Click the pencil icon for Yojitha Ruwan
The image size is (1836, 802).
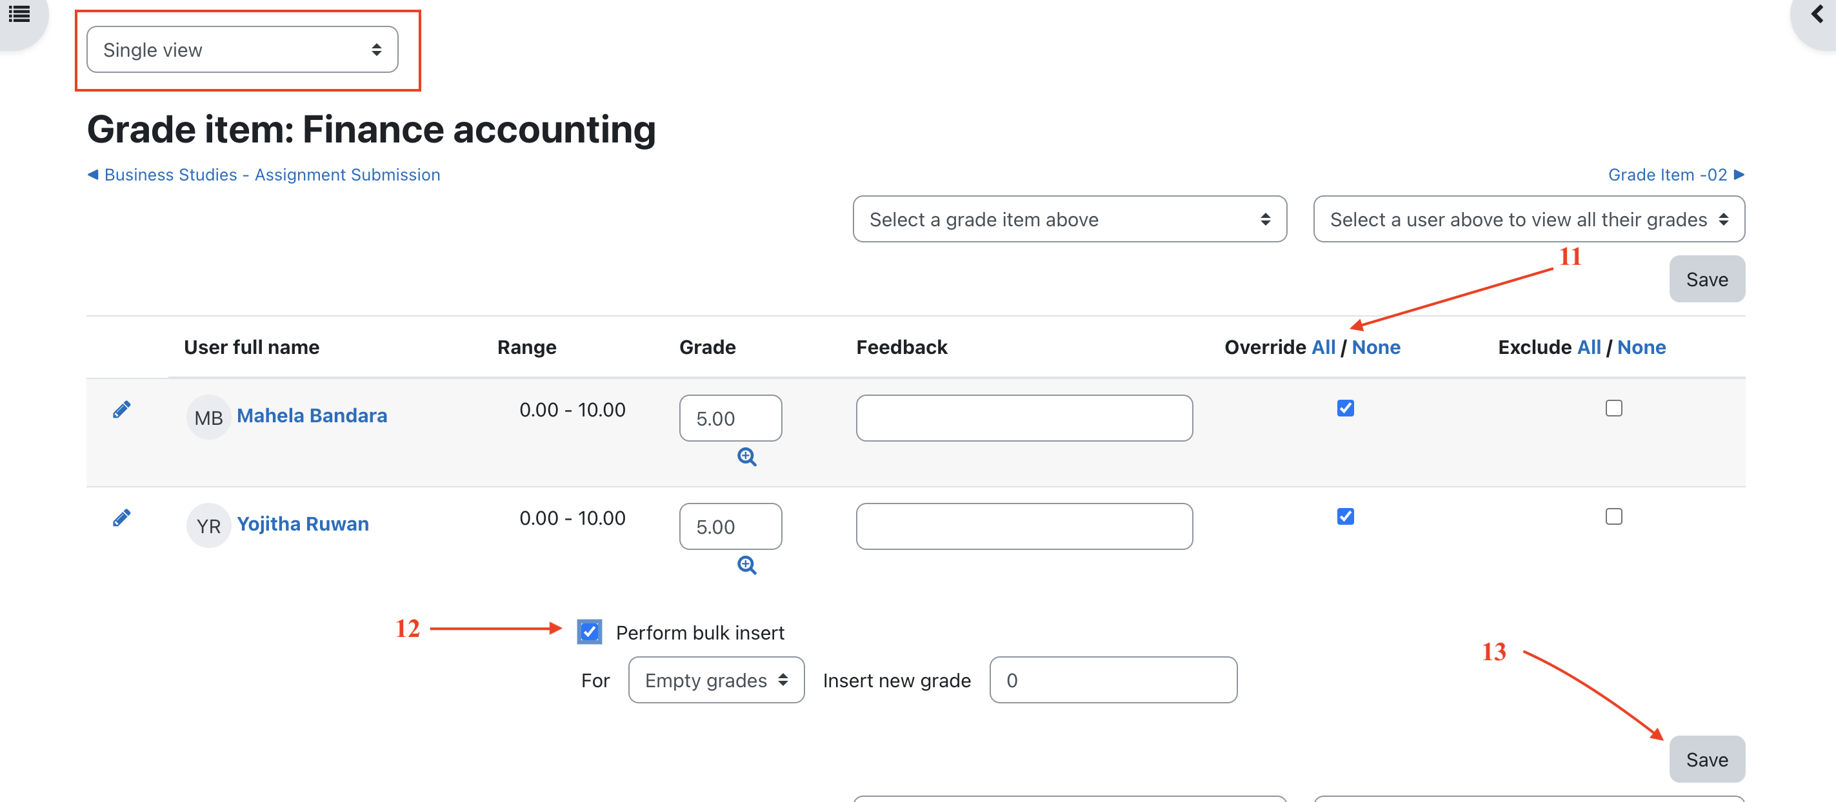pyautogui.click(x=121, y=518)
